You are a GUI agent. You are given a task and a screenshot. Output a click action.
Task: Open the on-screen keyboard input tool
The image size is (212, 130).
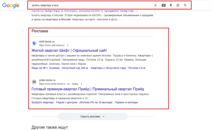pos(164,5)
